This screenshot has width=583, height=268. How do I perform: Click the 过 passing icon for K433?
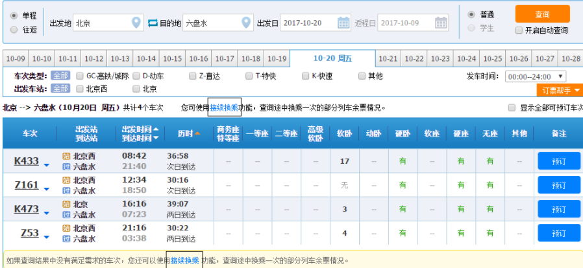pos(66,167)
